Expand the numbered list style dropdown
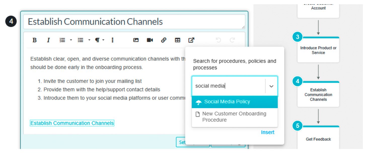The width and height of the screenshot is (365, 153). 71,40
